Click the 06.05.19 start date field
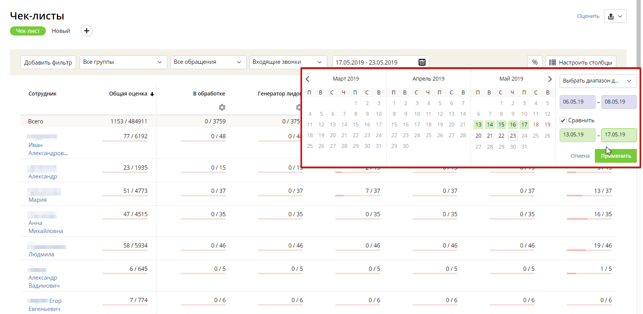The height and width of the screenshot is (314, 643). pos(577,102)
